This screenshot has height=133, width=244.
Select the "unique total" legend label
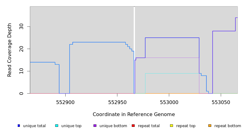(34, 126)
